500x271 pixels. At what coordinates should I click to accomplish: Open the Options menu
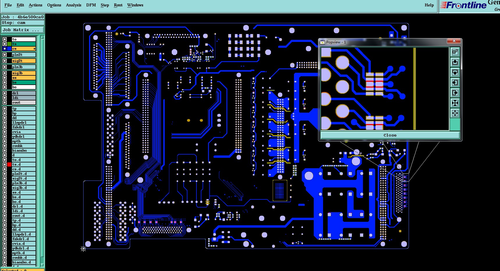pos(54,5)
